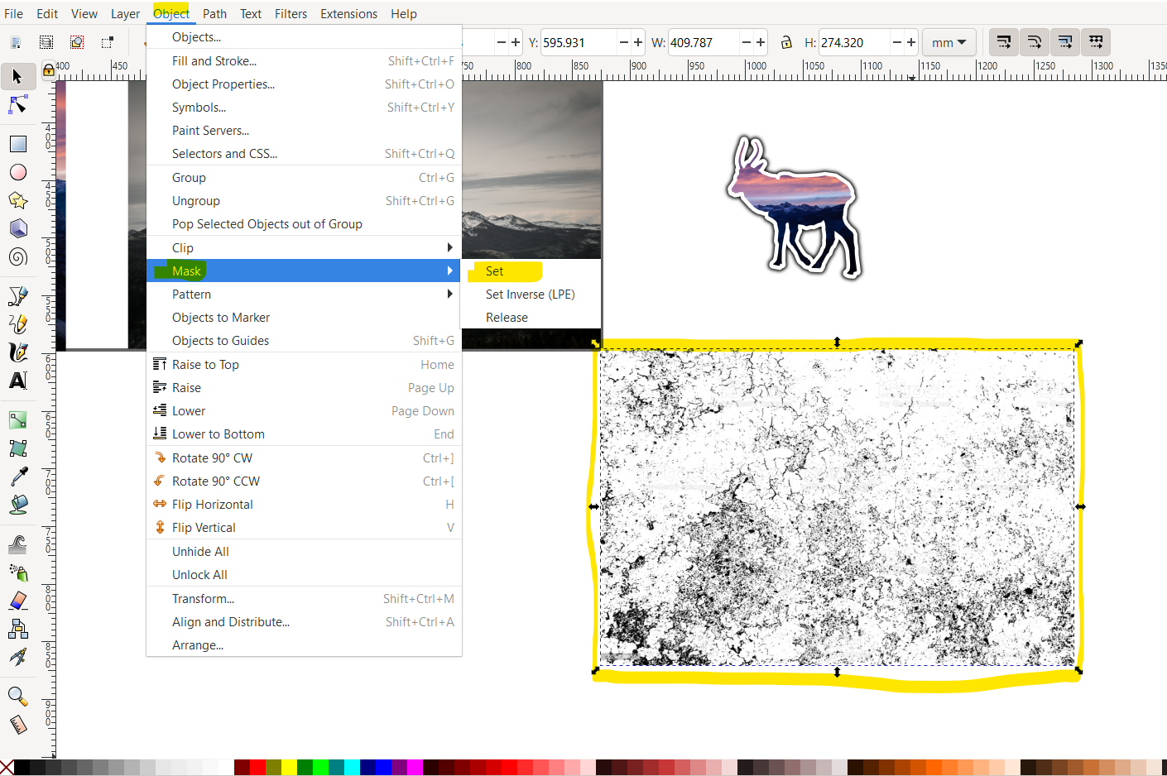The image size is (1167, 776).
Task: Activate the Star and polygon tool
Action: [x=17, y=200]
